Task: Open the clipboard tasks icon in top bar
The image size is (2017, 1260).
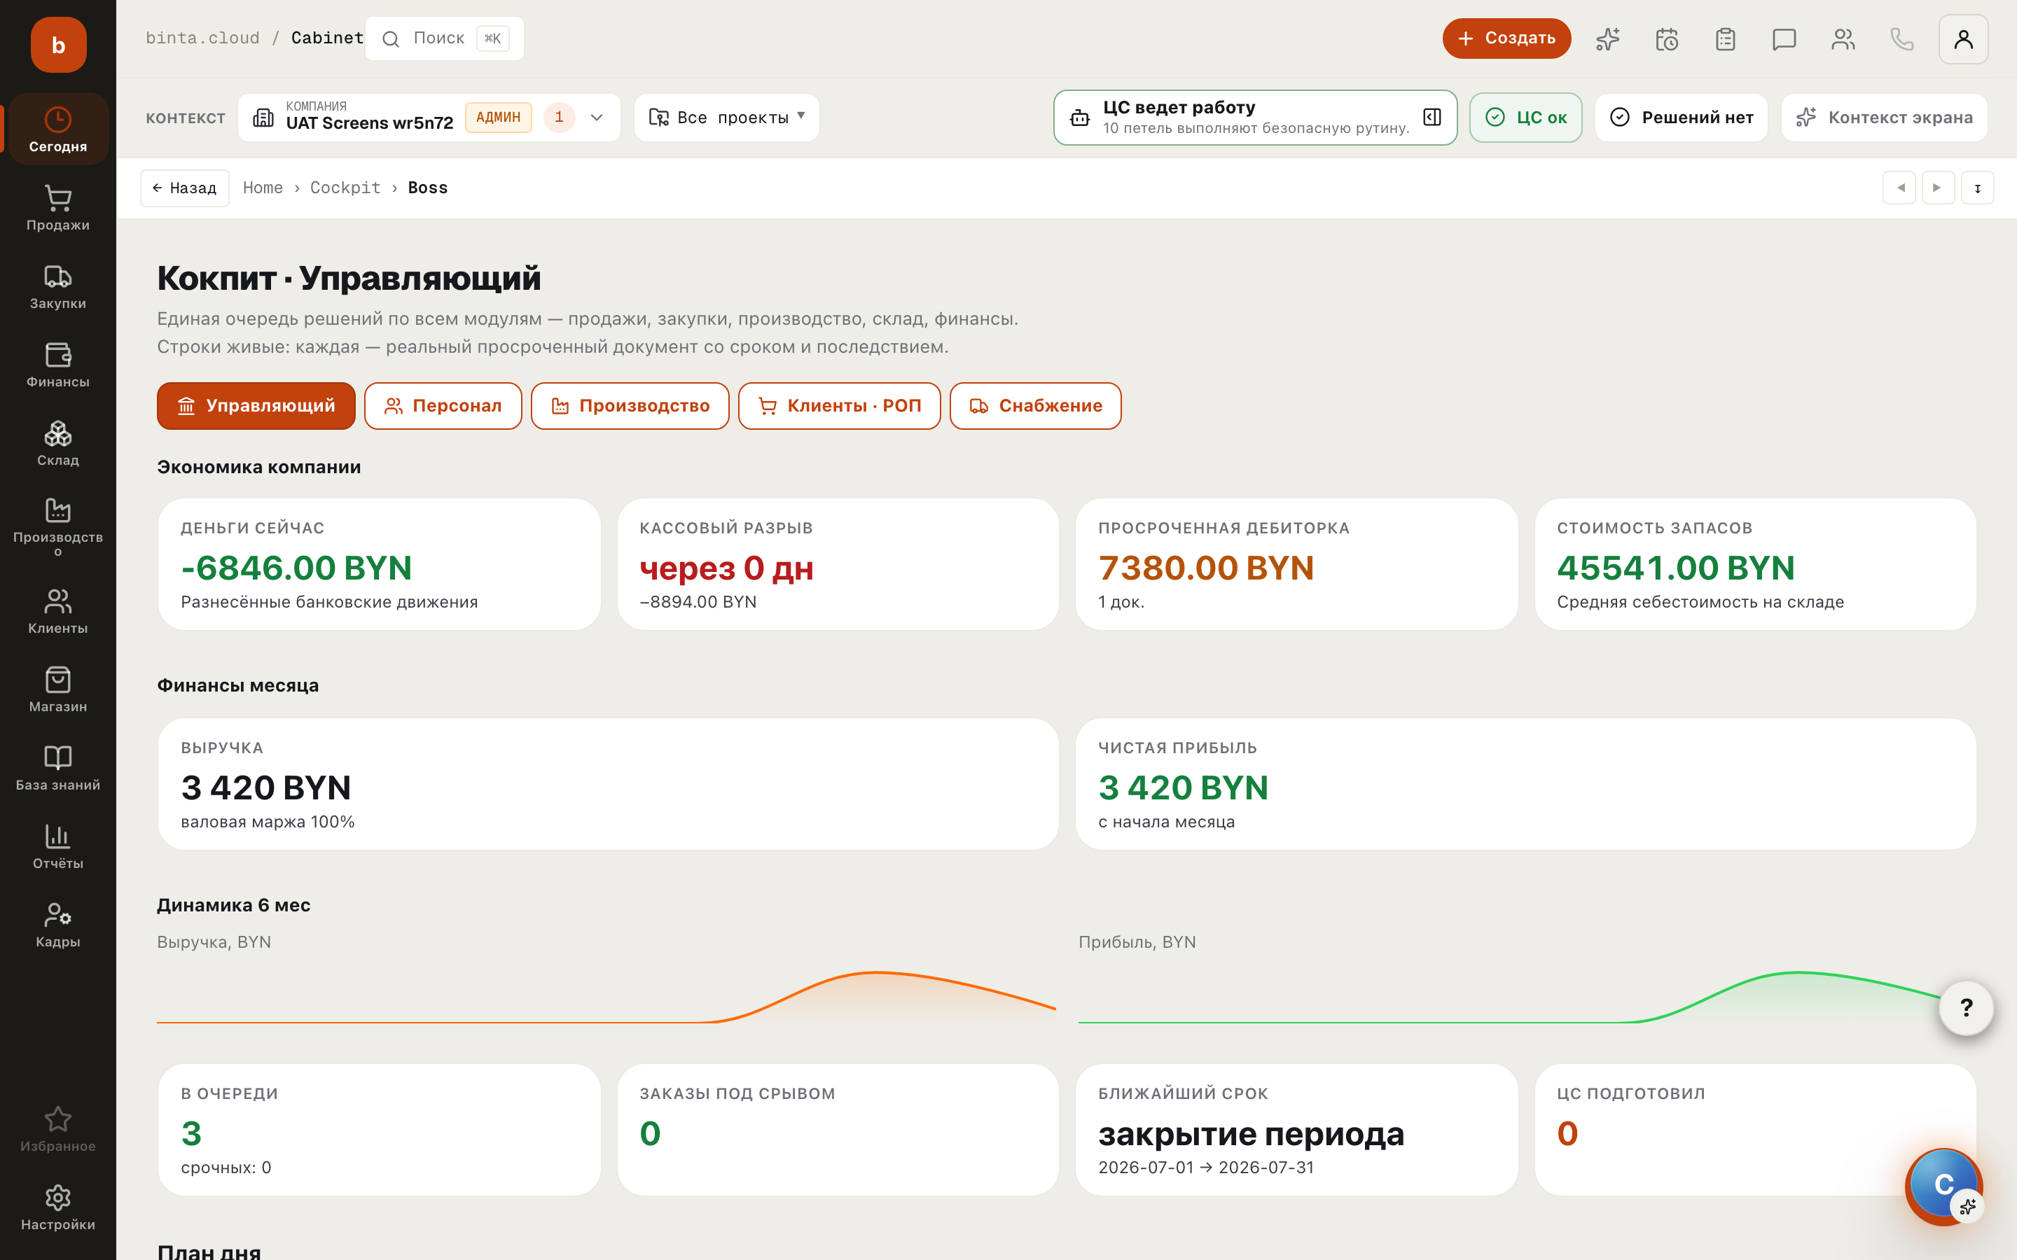Action: (1725, 39)
